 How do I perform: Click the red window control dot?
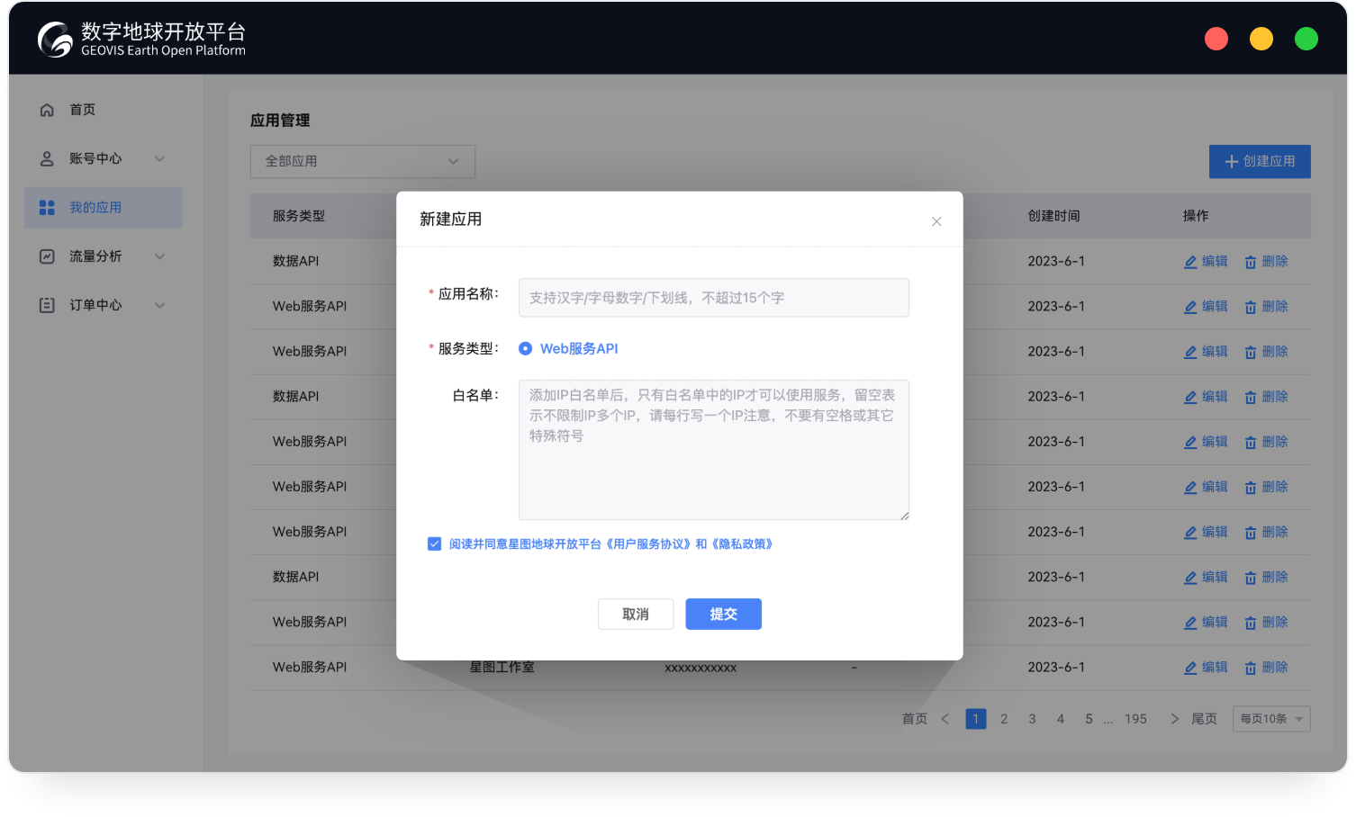[x=1216, y=39]
